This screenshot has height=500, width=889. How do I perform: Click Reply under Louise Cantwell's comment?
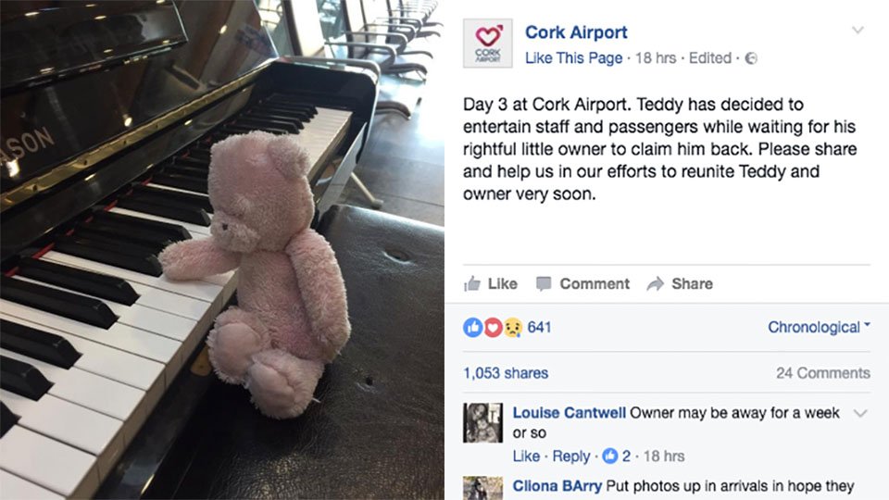tap(571, 456)
